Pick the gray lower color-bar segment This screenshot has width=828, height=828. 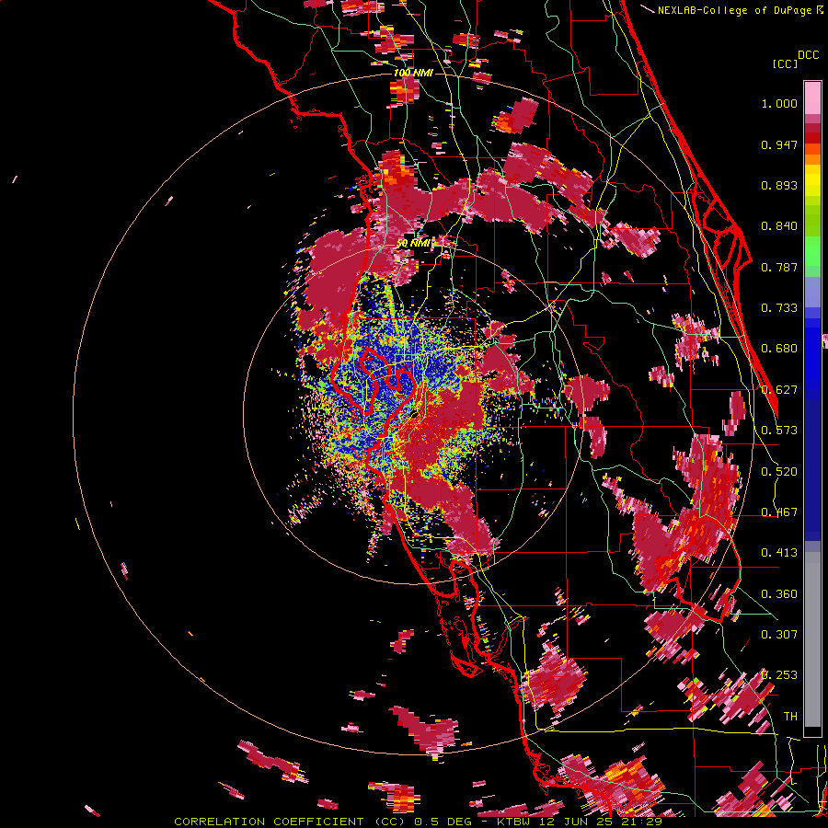point(812,639)
